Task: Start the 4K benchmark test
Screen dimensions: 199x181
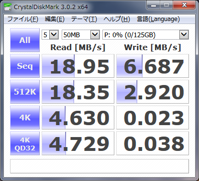Action: point(25,117)
